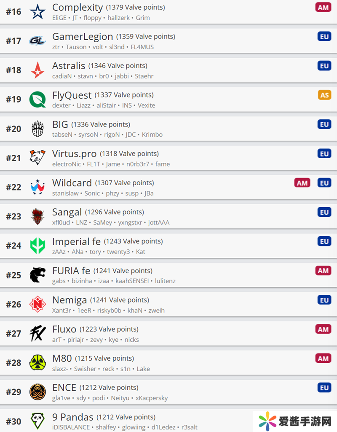Open the Wildcard team name link

pos(72,183)
